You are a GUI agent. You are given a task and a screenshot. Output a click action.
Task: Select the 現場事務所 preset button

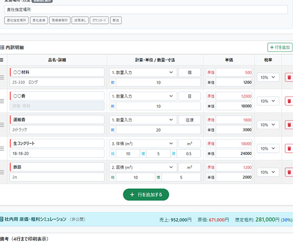60,20
